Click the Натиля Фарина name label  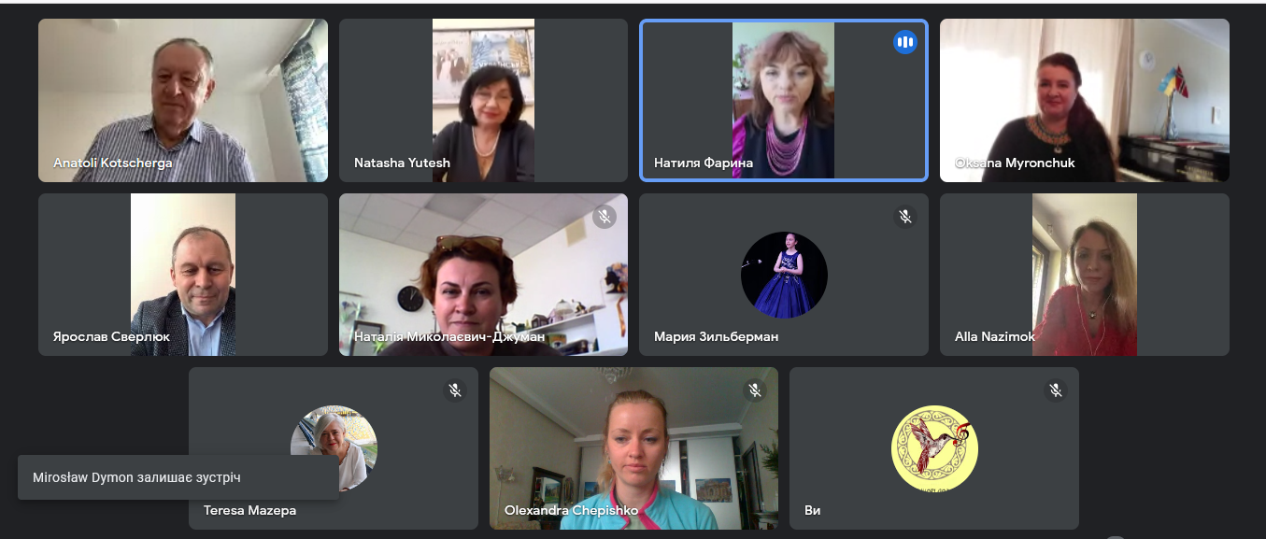click(x=704, y=163)
